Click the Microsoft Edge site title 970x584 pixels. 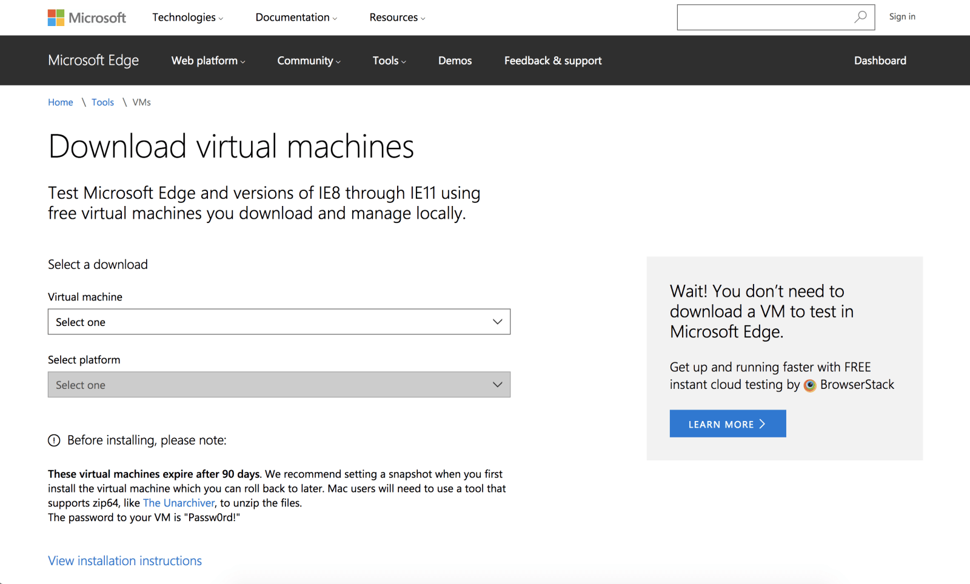coord(93,60)
